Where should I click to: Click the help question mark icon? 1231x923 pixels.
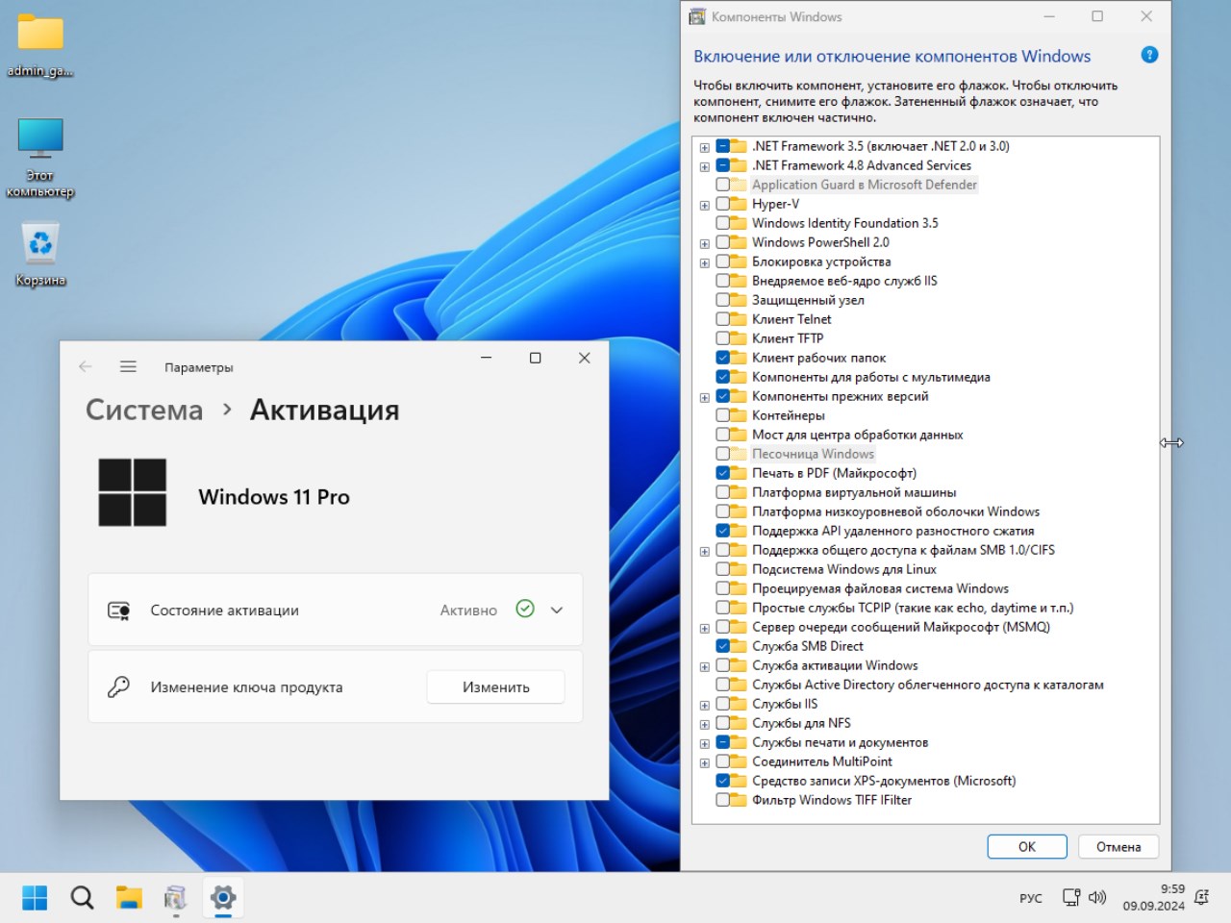tap(1149, 55)
